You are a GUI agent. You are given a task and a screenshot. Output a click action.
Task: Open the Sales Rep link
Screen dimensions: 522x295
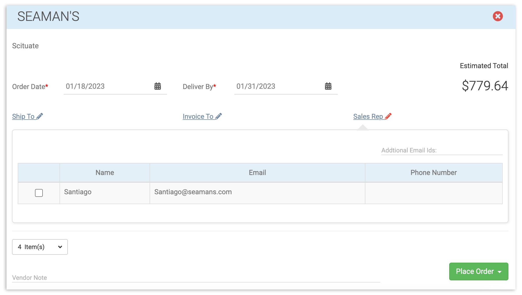(x=368, y=116)
